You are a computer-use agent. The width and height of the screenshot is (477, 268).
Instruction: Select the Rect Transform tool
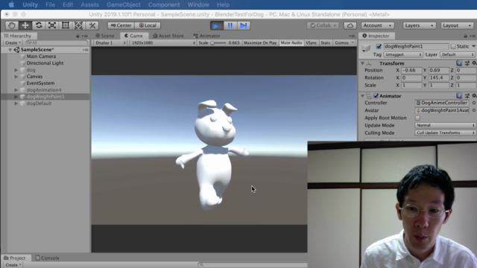pyautogui.click(x=66, y=25)
